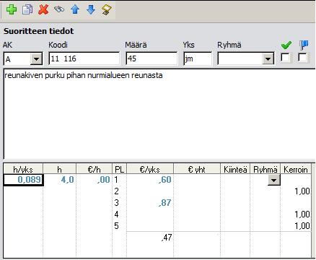Viewport: 316px width, 260px height.
Task: Select the h cell showing 4,0
Action: (x=60, y=180)
